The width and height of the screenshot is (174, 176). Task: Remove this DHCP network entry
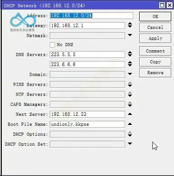pos(155,73)
